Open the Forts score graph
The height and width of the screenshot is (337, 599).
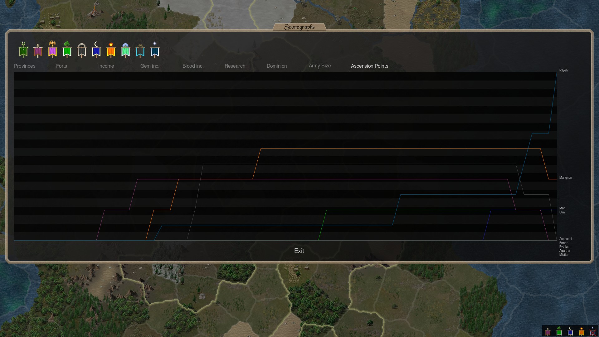(61, 66)
